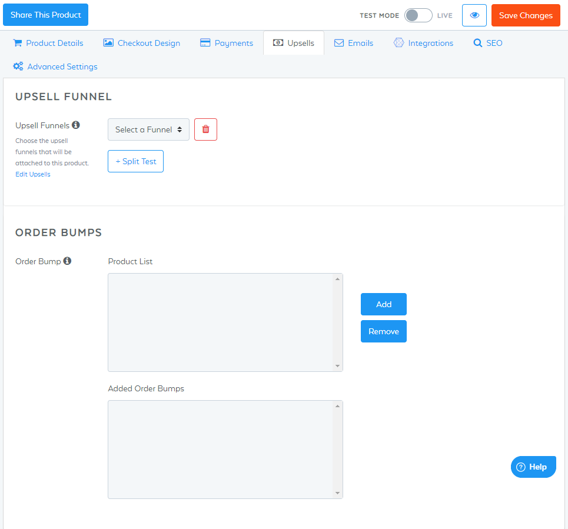Click the Product List scroll up arrow
This screenshot has height=529, width=568.
(x=338, y=279)
